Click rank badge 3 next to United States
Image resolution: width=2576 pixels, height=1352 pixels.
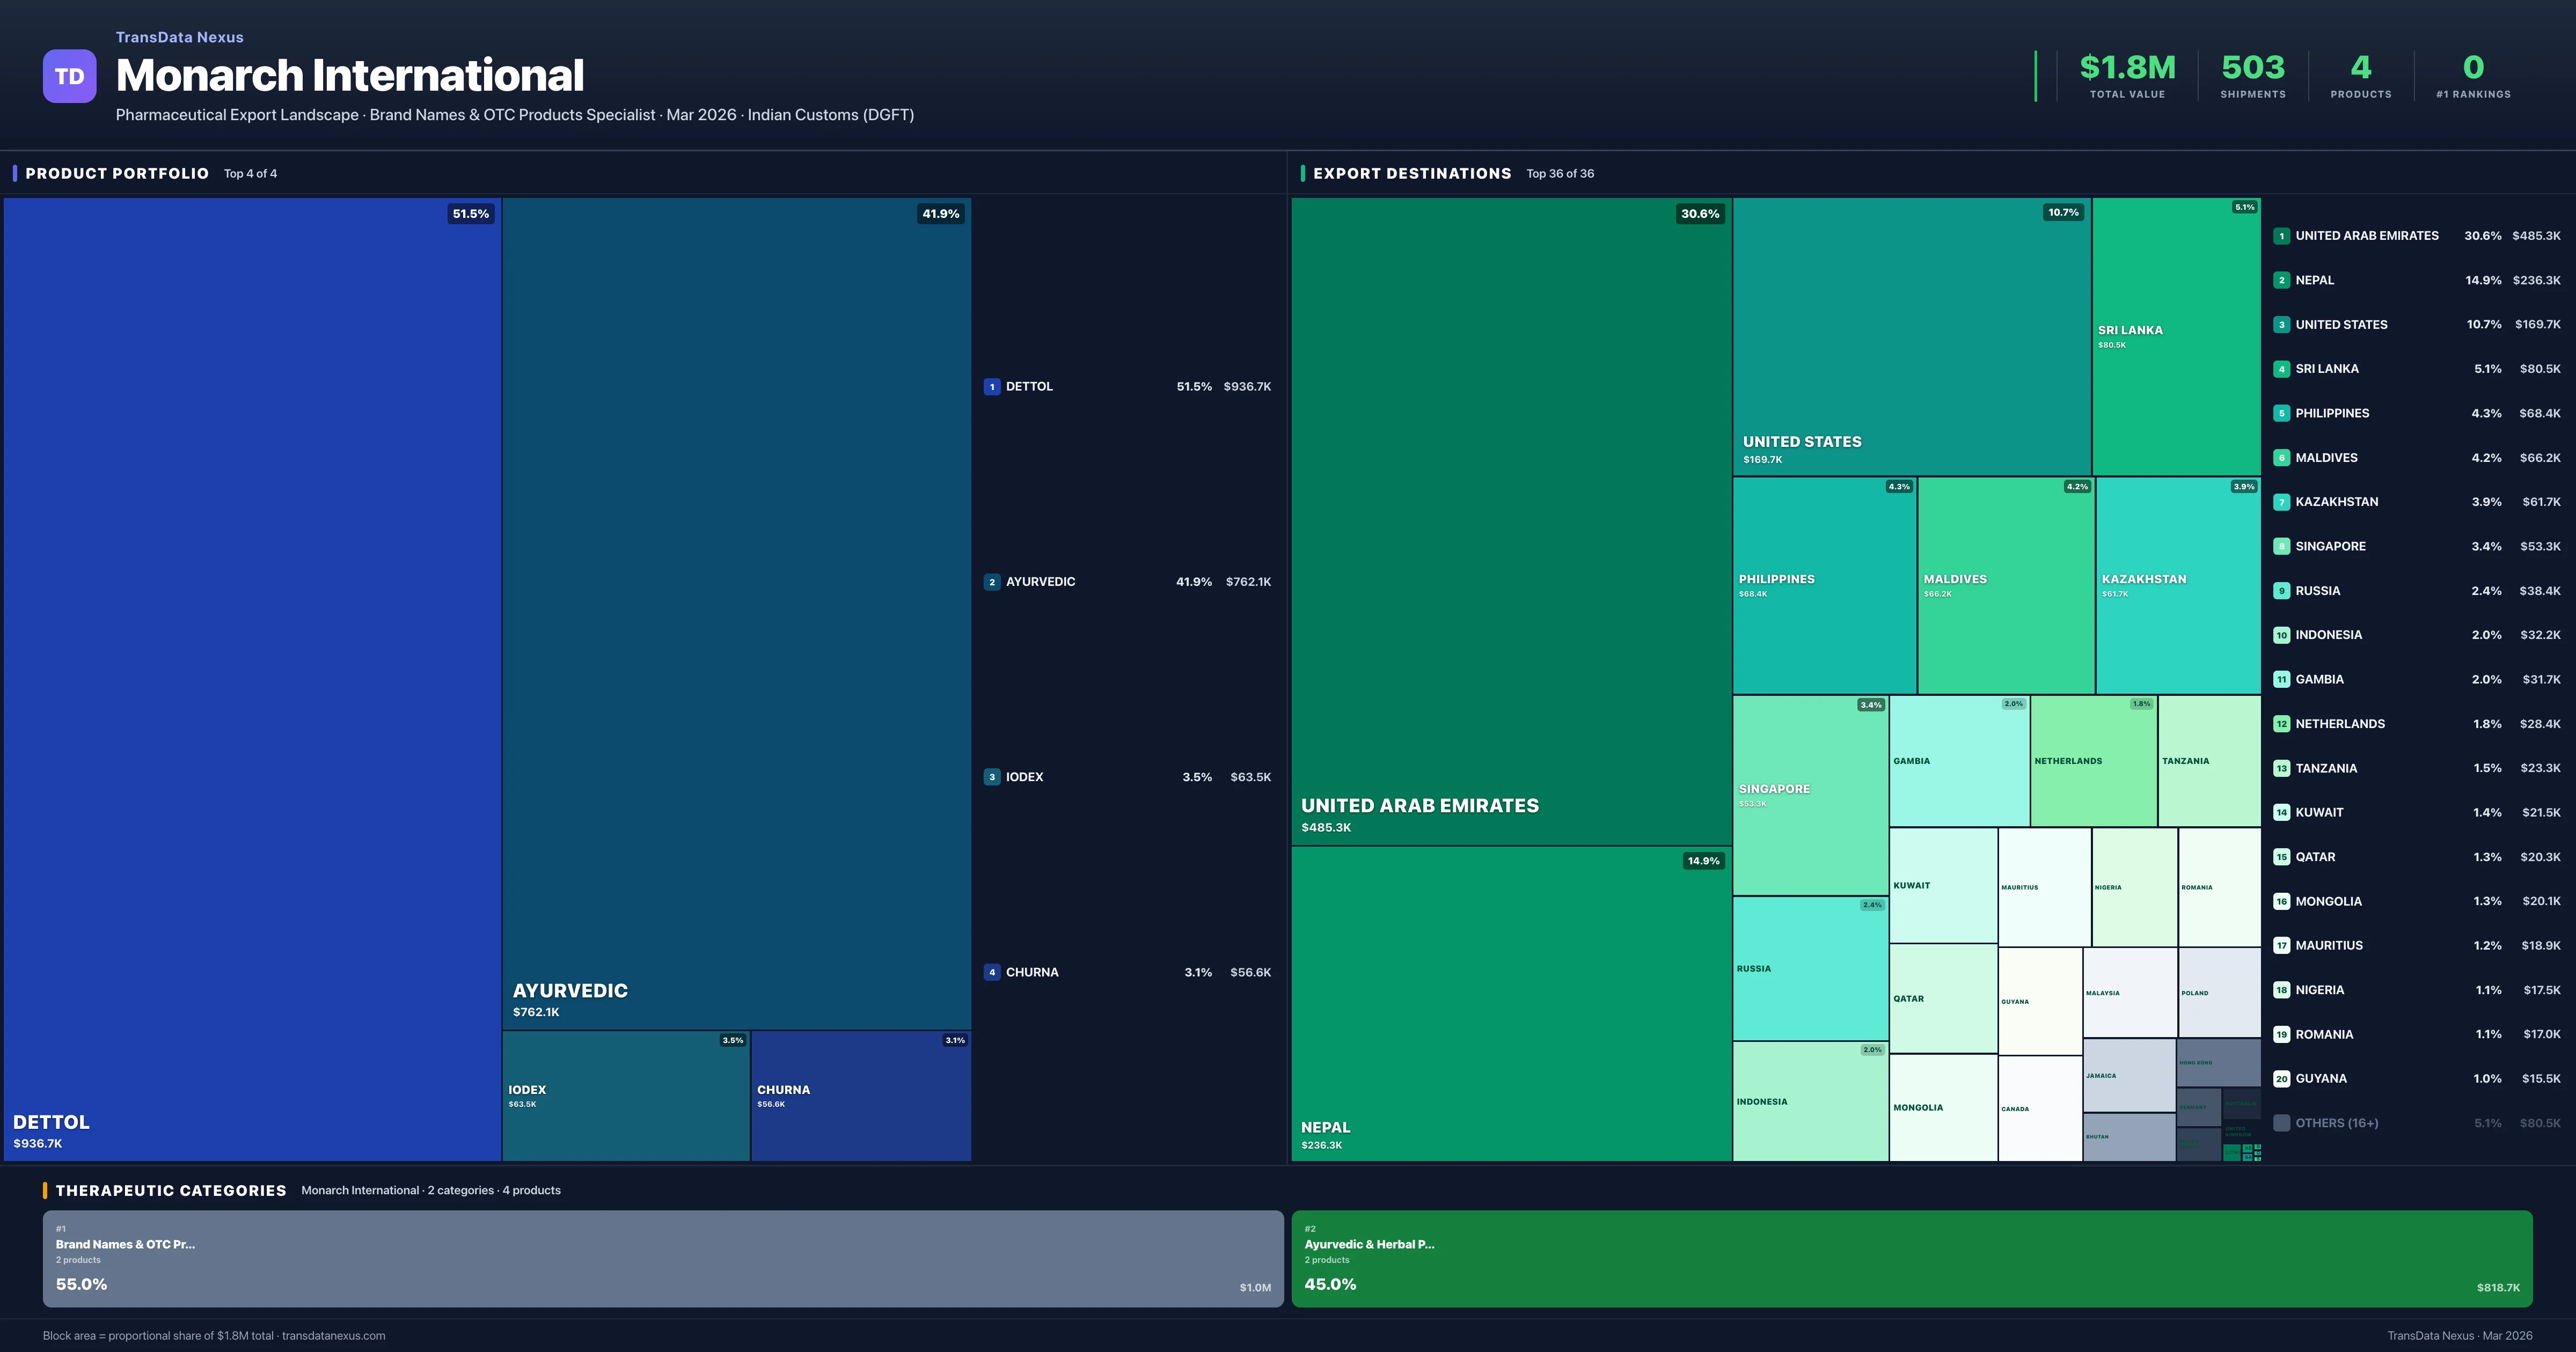tap(2282, 324)
